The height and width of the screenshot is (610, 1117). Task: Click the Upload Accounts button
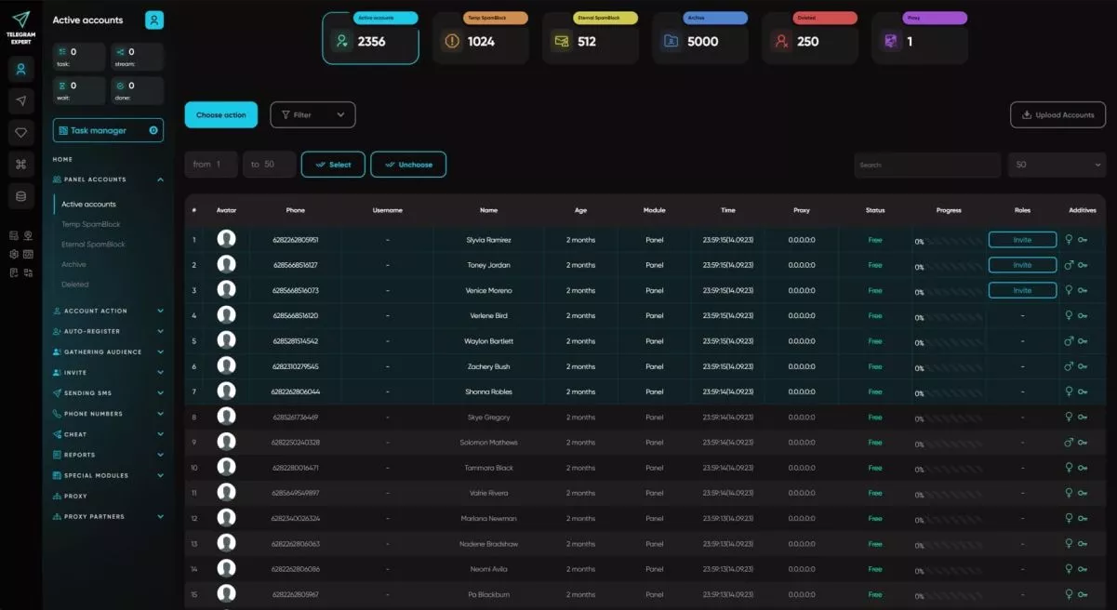pyautogui.click(x=1058, y=114)
